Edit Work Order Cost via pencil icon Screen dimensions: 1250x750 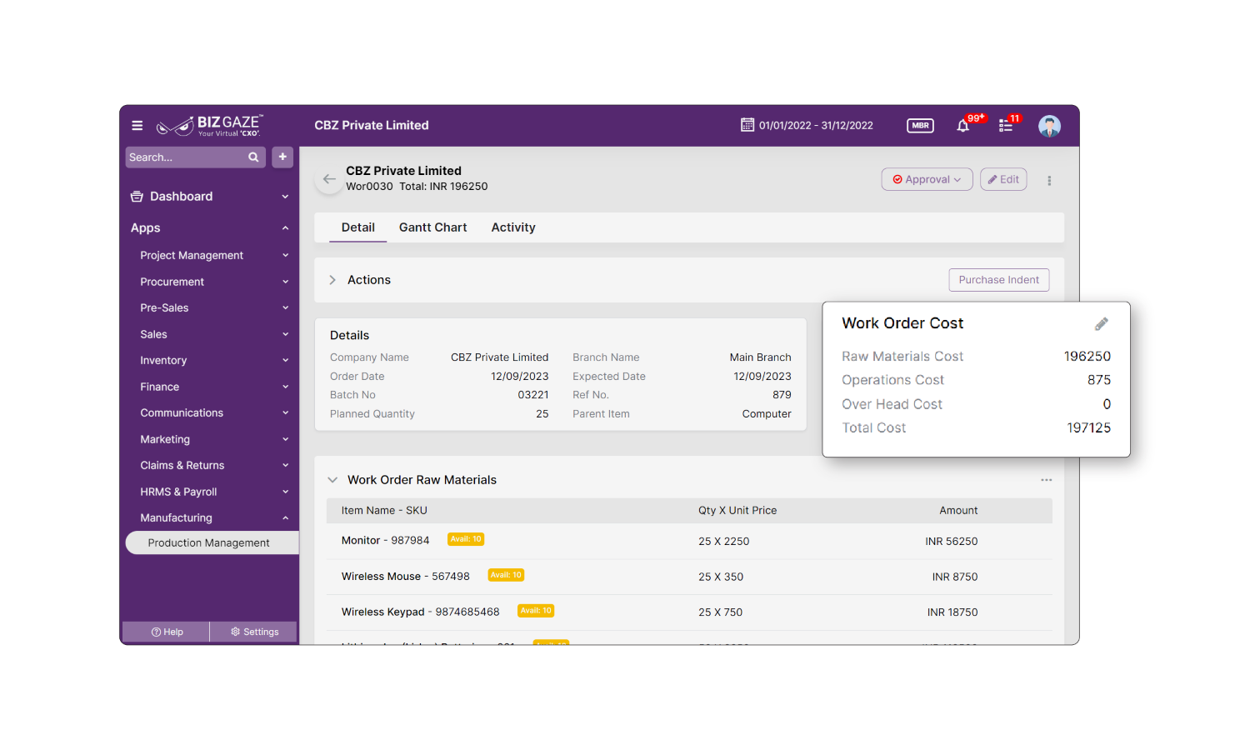click(1101, 323)
